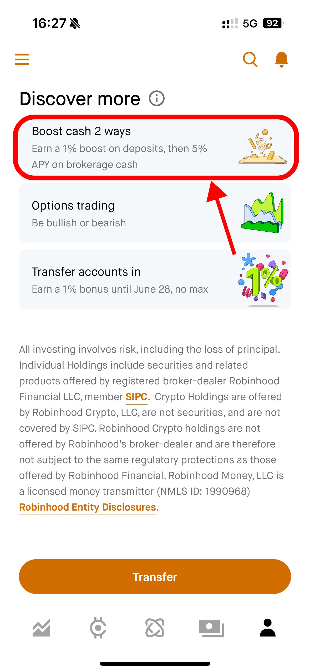Image resolution: width=310 pixels, height=672 pixels.
Task: Tap the orange Transfer button
Action: click(x=155, y=577)
